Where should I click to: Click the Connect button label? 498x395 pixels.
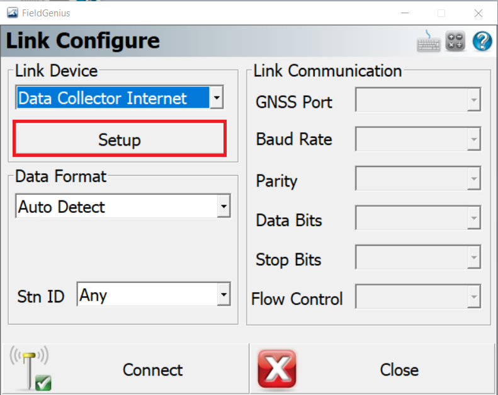tap(152, 370)
